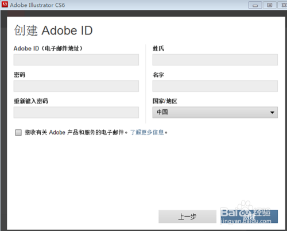Screen dimensions: 287x231
Task: Minimize the Adobe Illustrator CS6 window
Action: click(255, 5)
